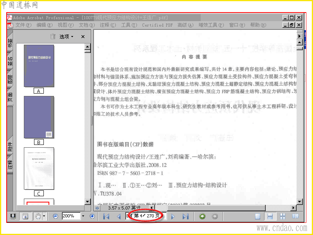Zoom in with plus button

pos(92,216)
